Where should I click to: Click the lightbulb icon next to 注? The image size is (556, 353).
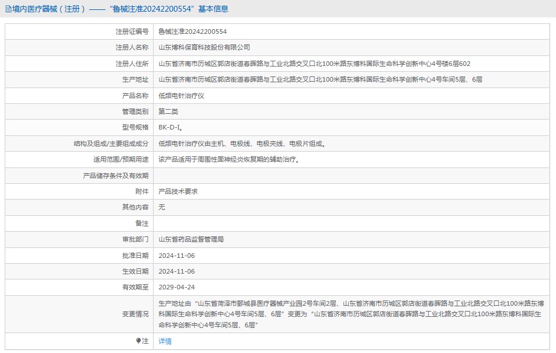(x=138, y=341)
